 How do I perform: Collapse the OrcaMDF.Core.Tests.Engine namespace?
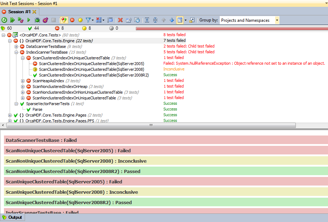pos(10,41)
